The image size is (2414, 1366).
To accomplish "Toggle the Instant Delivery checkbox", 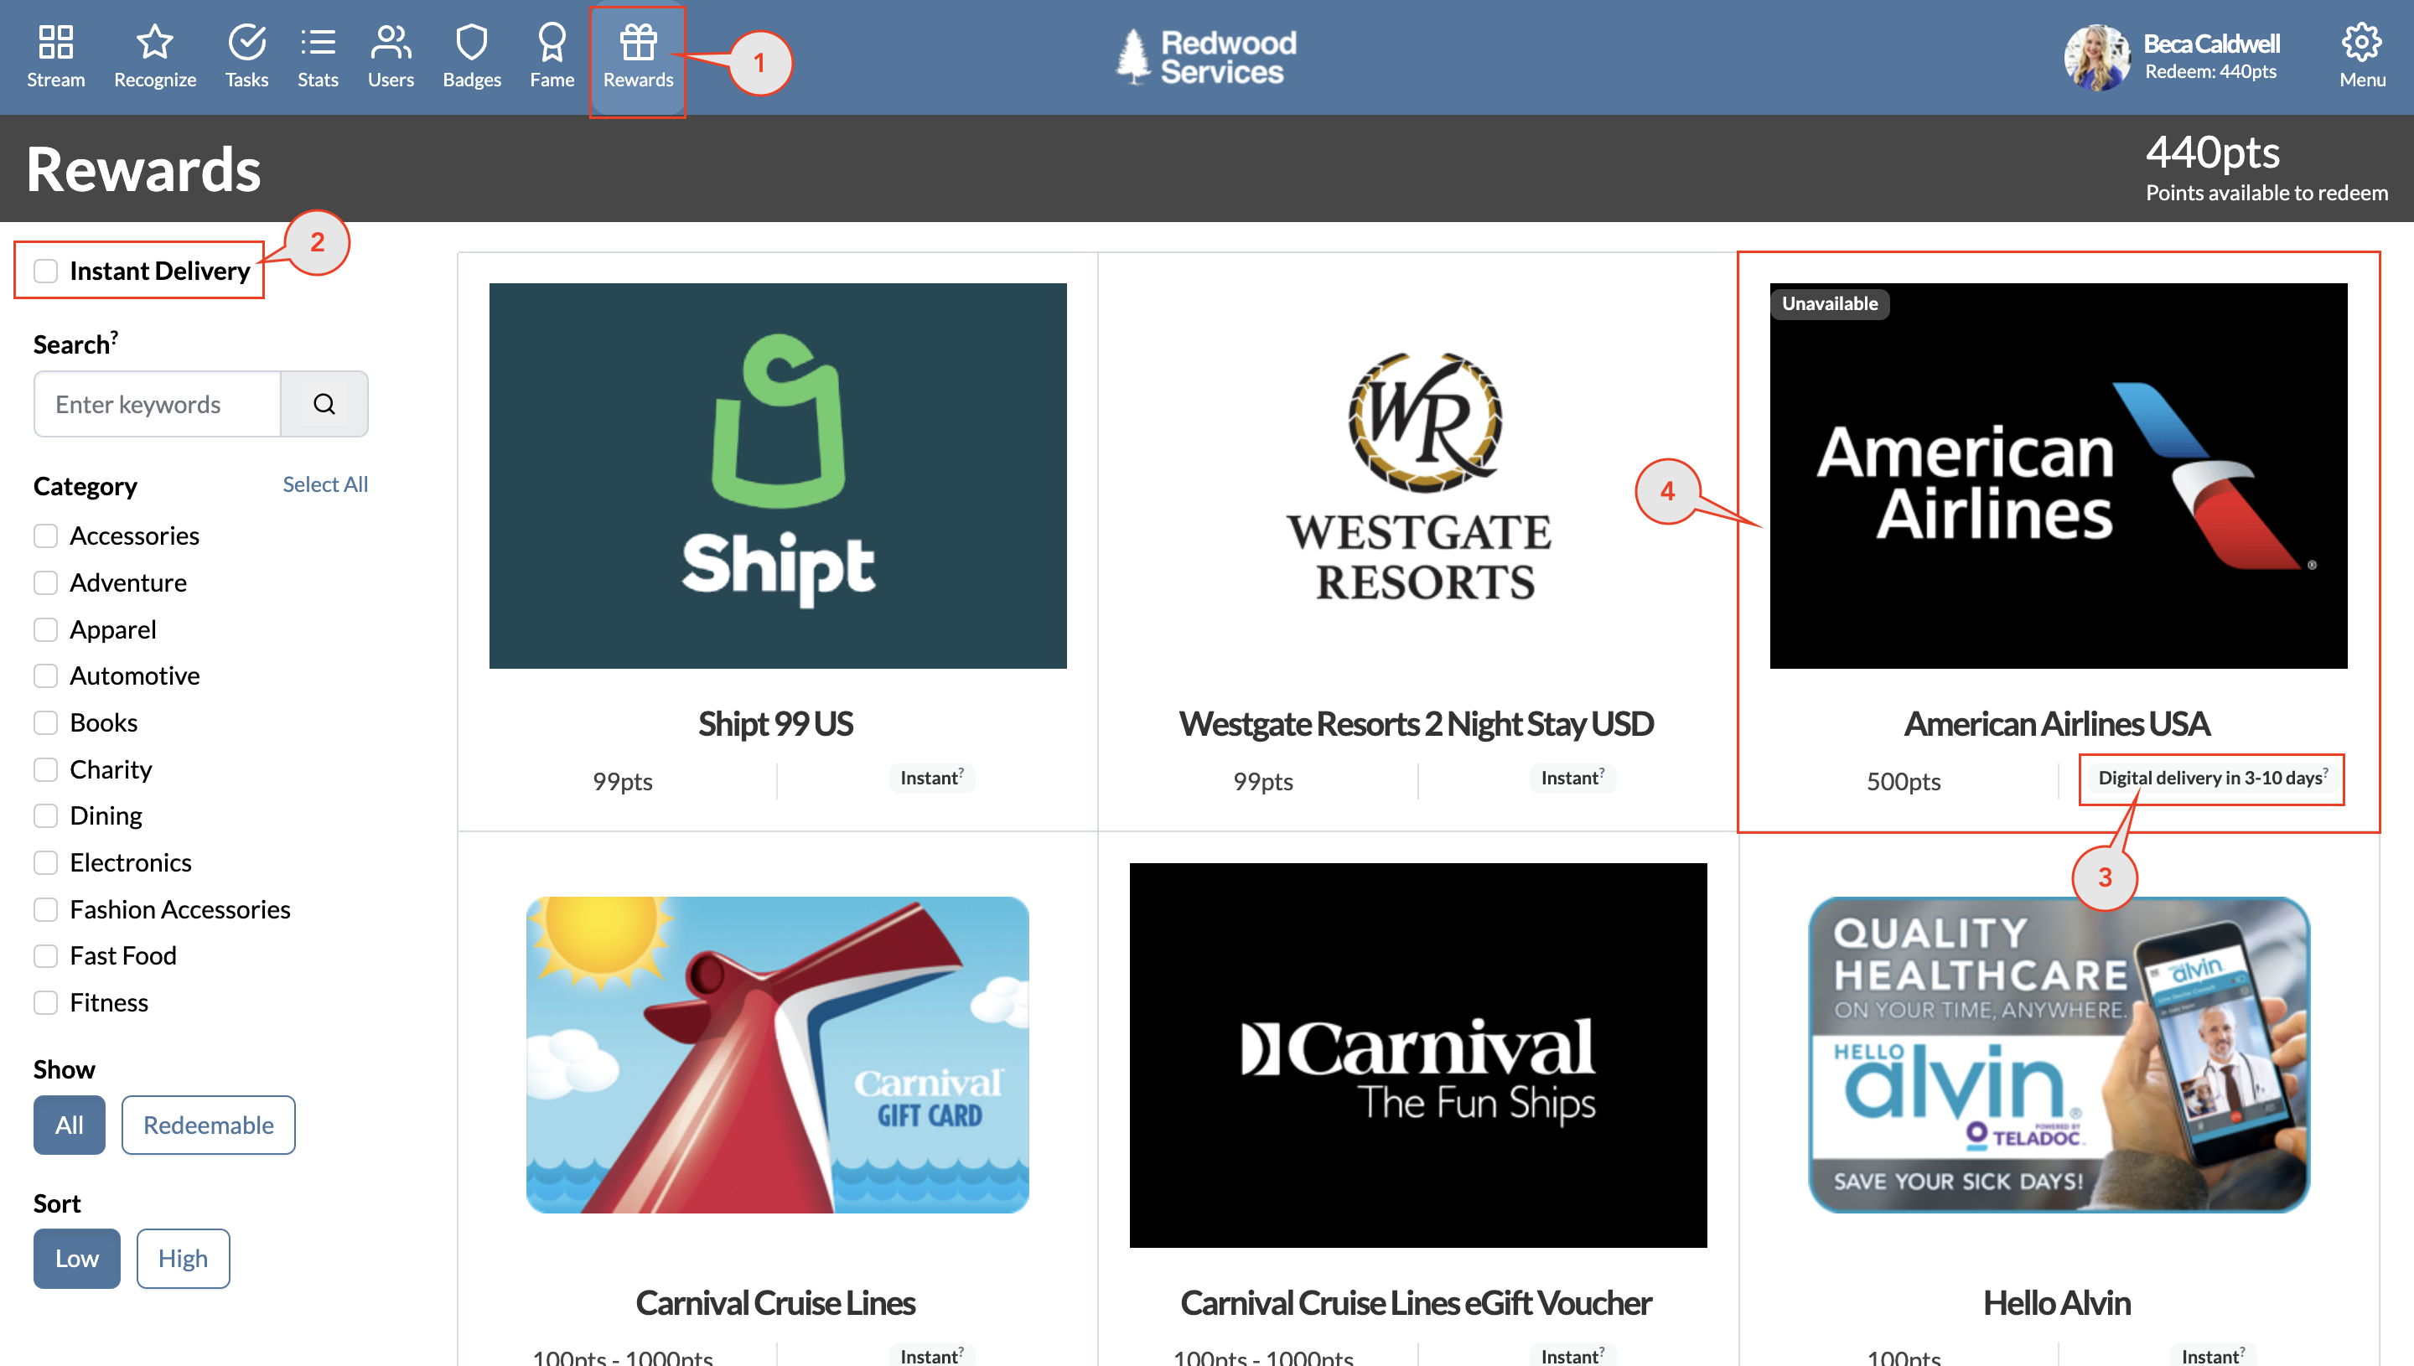I will (45, 272).
